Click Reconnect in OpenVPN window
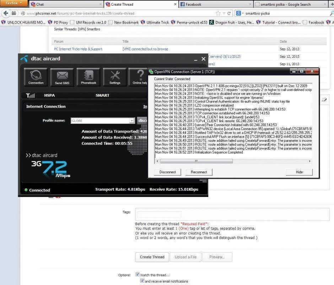Screen dimensions: 334x285 pos(199,172)
